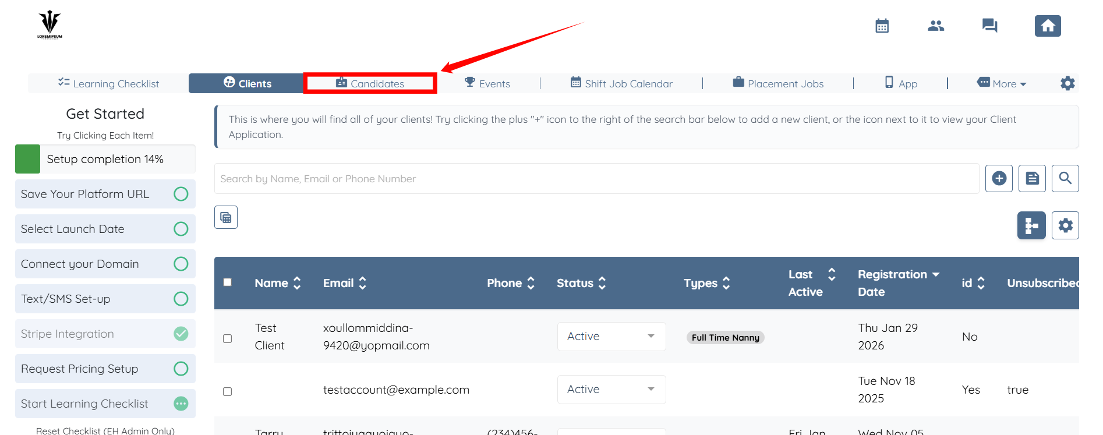Click Stripe Integration item

pos(105,334)
